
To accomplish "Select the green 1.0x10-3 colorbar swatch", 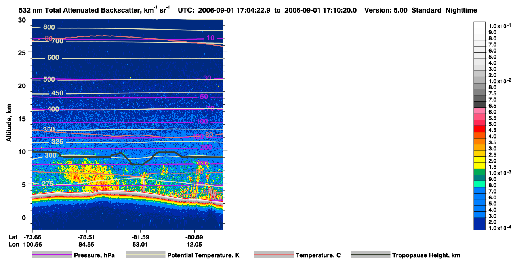I will pos(480,172).
